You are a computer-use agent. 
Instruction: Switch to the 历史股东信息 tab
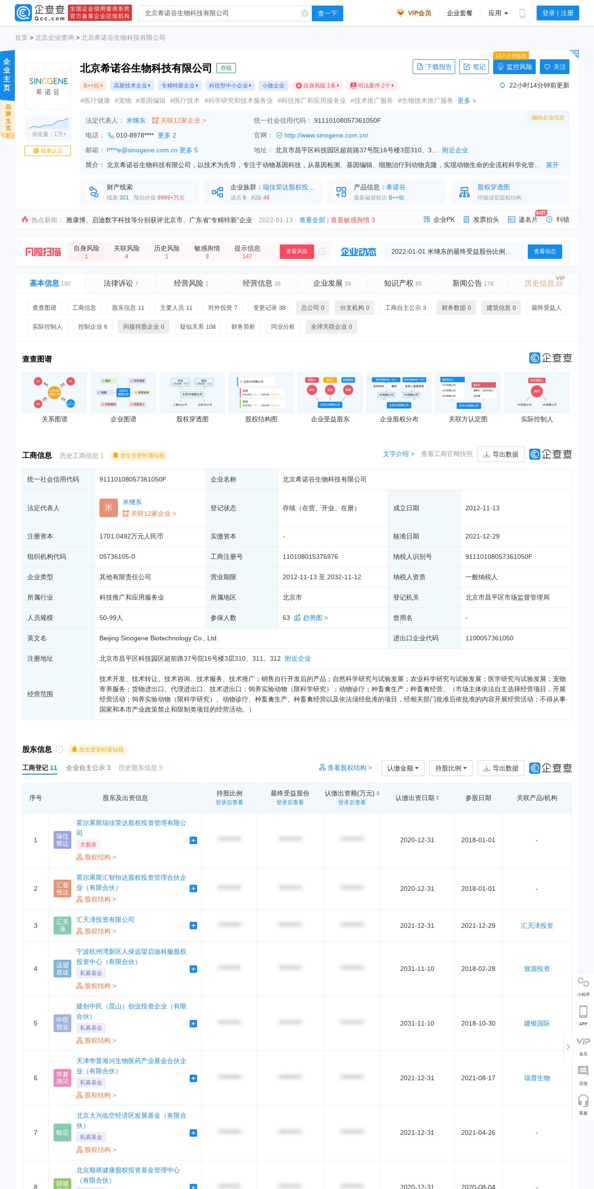coord(141,768)
